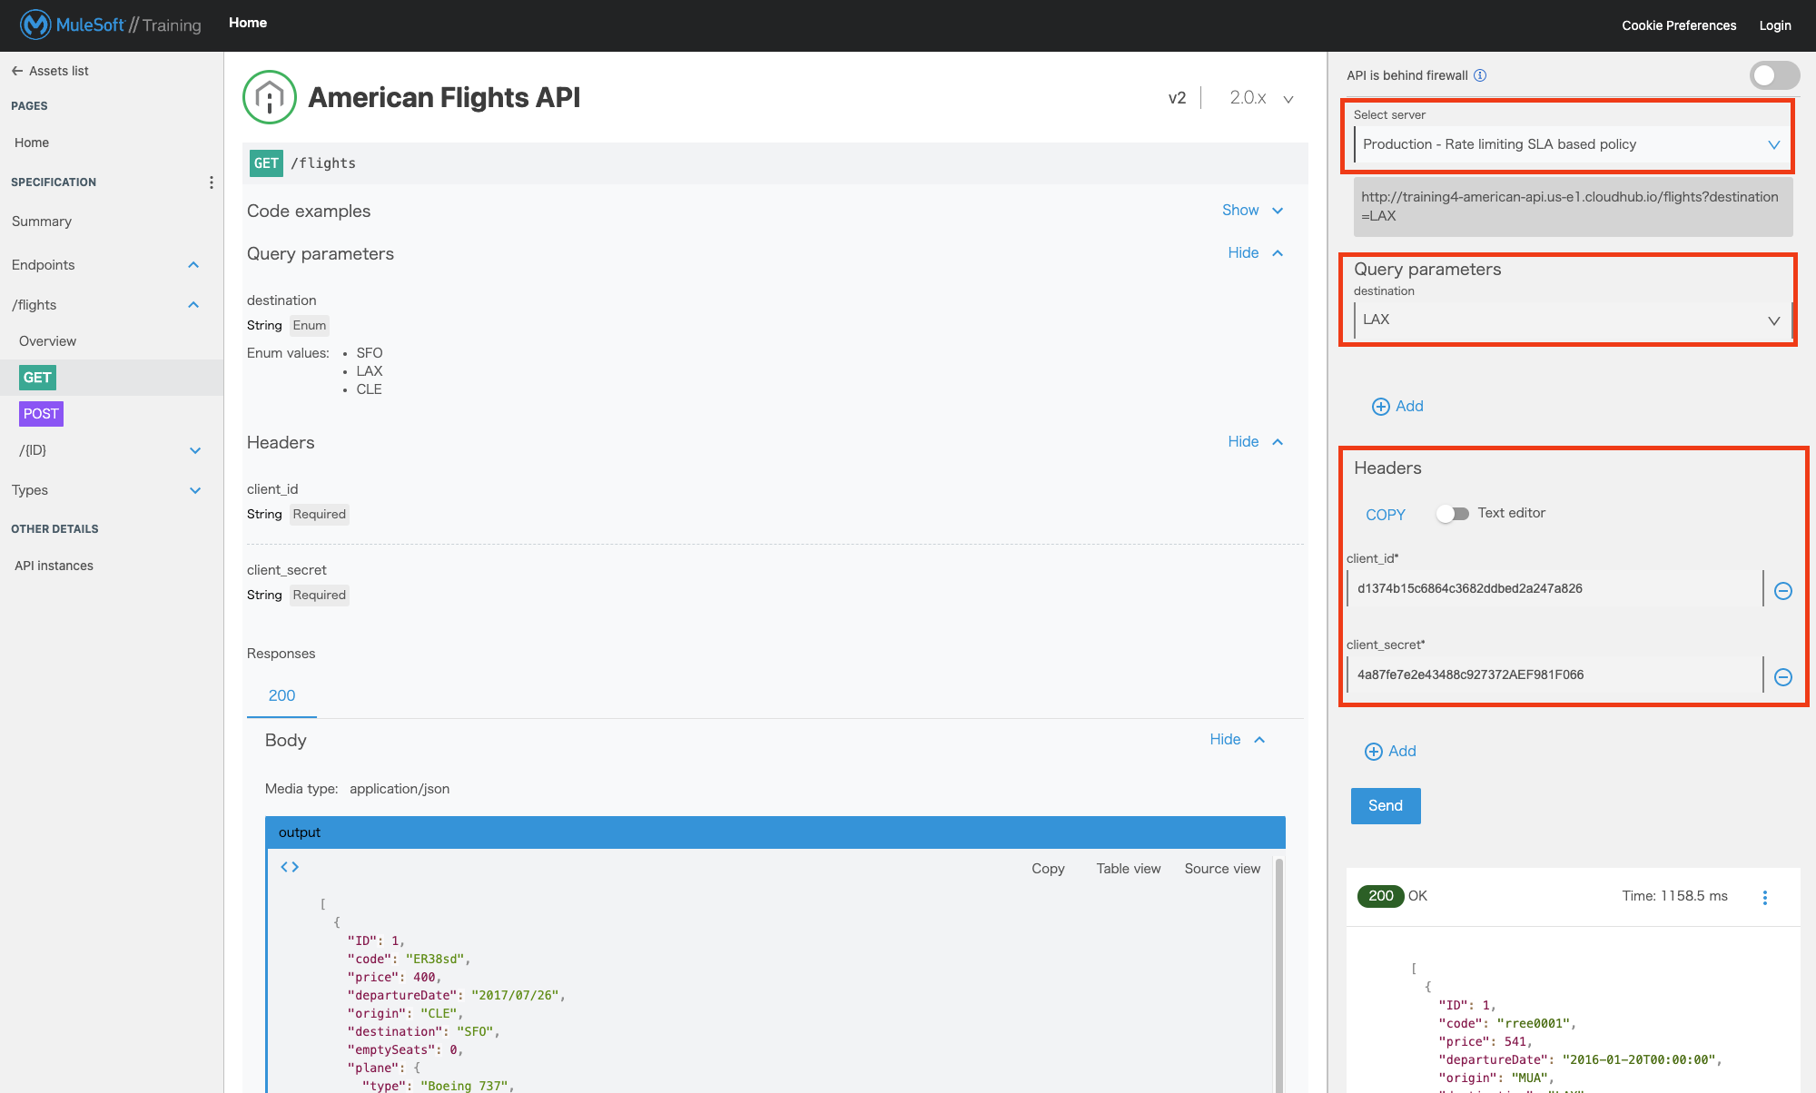This screenshot has height=1093, width=1816.
Task: Remove the client_secret header using its minus icon
Action: (1782, 676)
